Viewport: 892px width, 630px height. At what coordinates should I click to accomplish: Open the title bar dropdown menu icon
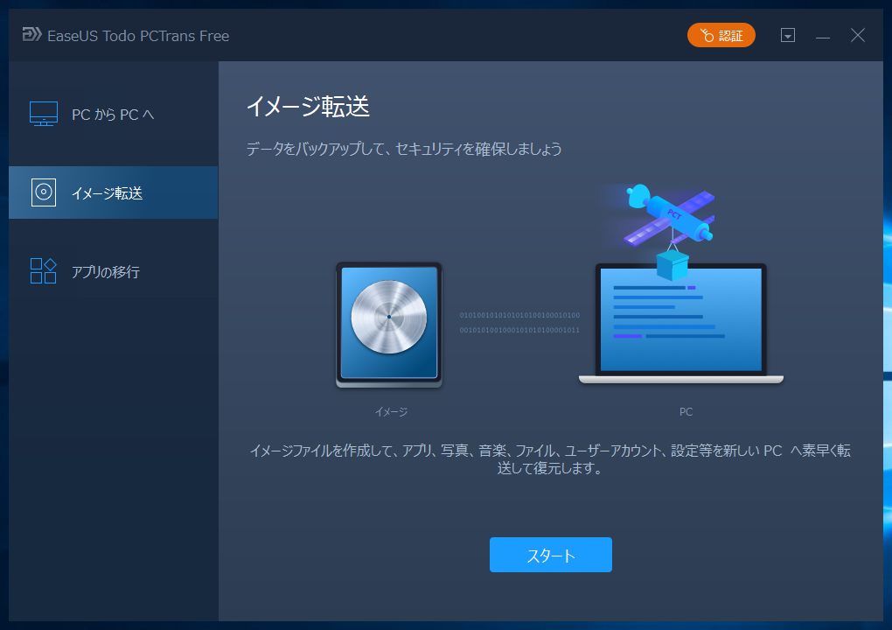pos(787,35)
